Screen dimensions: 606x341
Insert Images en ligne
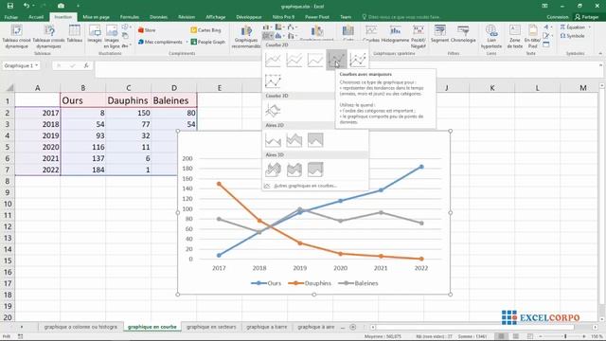[112, 36]
